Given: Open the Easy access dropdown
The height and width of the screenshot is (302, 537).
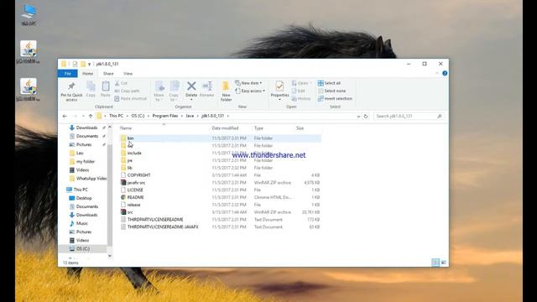Looking at the screenshot, I should tap(250, 91).
